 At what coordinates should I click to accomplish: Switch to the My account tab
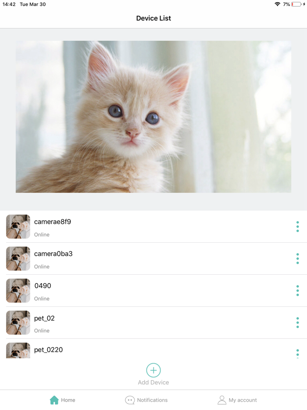[237, 400]
